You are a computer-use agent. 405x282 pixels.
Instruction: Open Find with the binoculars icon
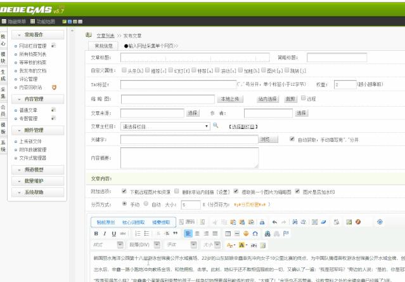(x=295, y=222)
